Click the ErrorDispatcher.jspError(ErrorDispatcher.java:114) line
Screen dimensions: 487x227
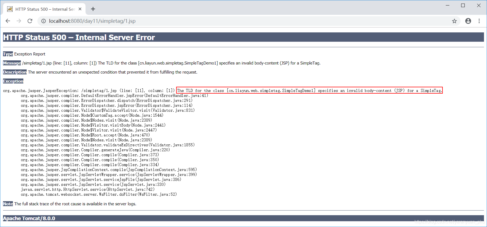pyautogui.click(x=107, y=105)
